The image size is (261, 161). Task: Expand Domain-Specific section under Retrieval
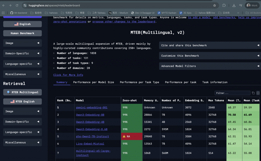tap(22, 122)
